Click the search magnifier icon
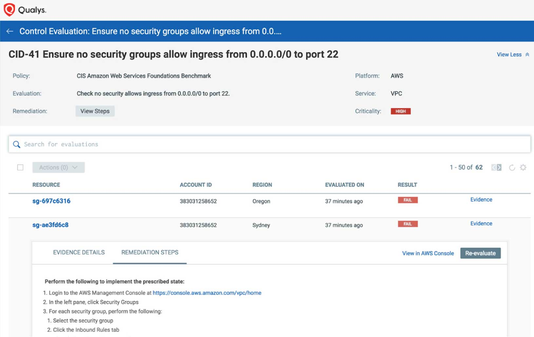 (x=16, y=144)
